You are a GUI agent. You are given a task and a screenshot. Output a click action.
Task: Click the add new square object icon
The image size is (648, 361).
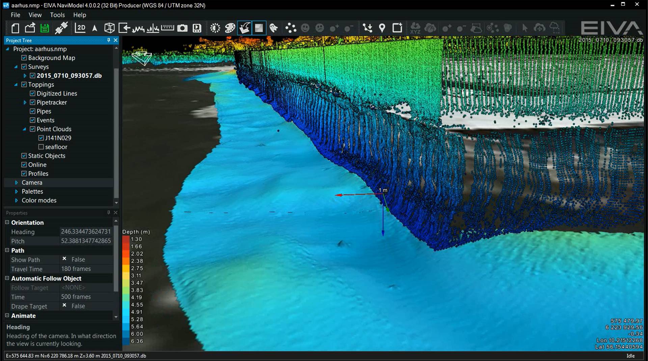[397, 28]
